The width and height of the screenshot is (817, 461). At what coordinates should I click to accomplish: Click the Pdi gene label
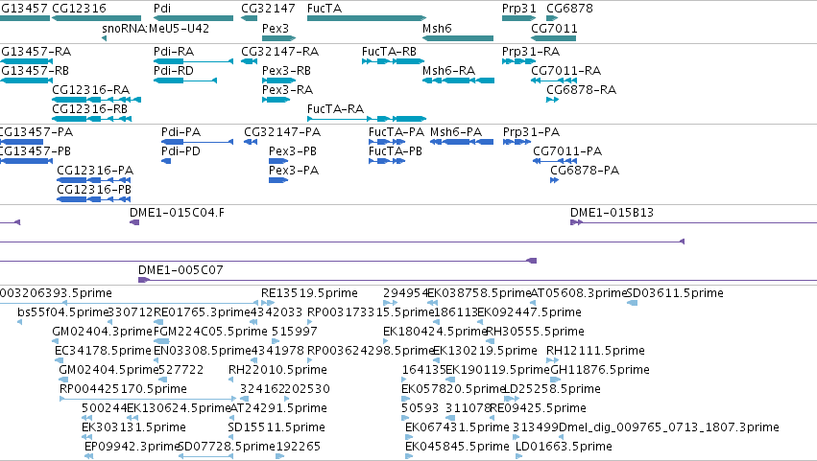point(162,9)
